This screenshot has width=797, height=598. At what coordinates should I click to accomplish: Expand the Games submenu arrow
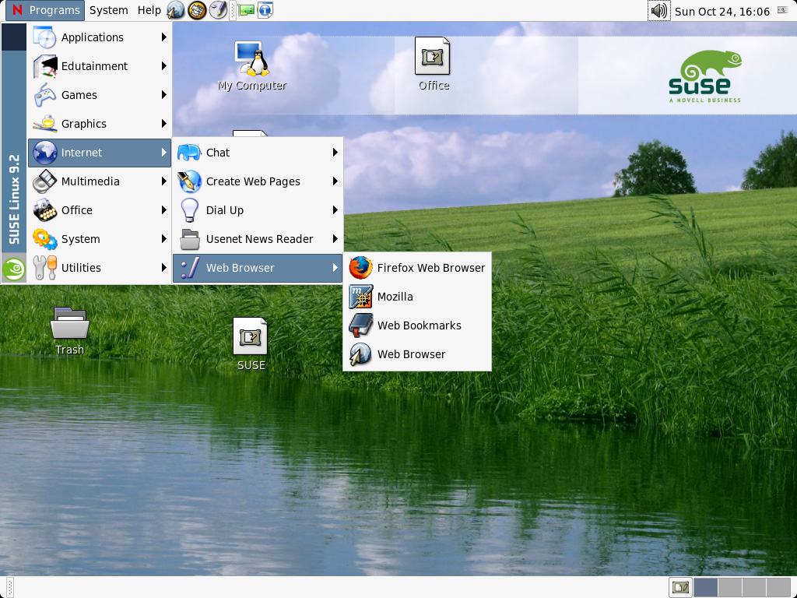coord(163,95)
